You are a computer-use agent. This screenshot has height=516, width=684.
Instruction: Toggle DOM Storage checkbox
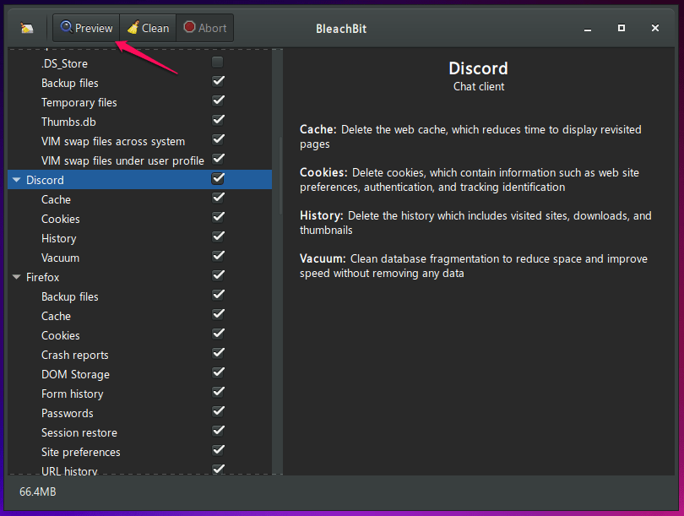218,373
